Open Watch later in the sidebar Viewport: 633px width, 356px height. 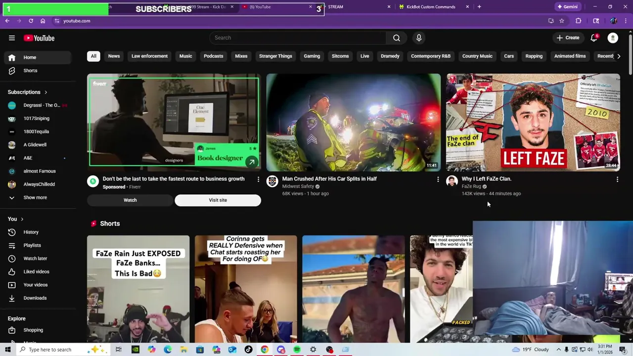pos(39,259)
